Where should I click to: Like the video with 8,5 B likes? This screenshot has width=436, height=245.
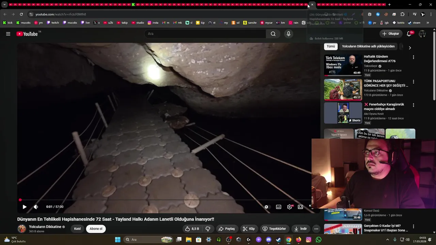pos(192,229)
